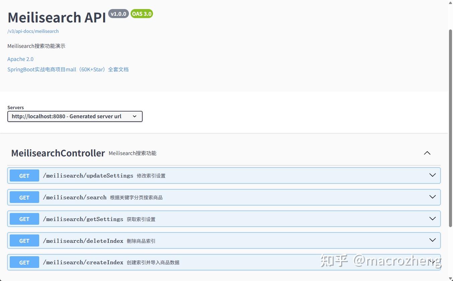The image size is (453, 281).
Task: Click the GET badge on updateSettings endpoint
Action: coord(24,175)
